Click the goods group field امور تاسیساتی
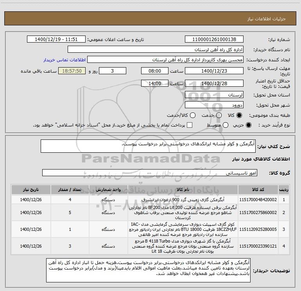 [x=150, y=173]
